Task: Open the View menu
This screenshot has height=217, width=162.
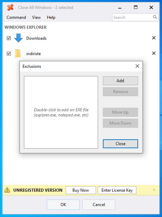Action: pos(36,17)
